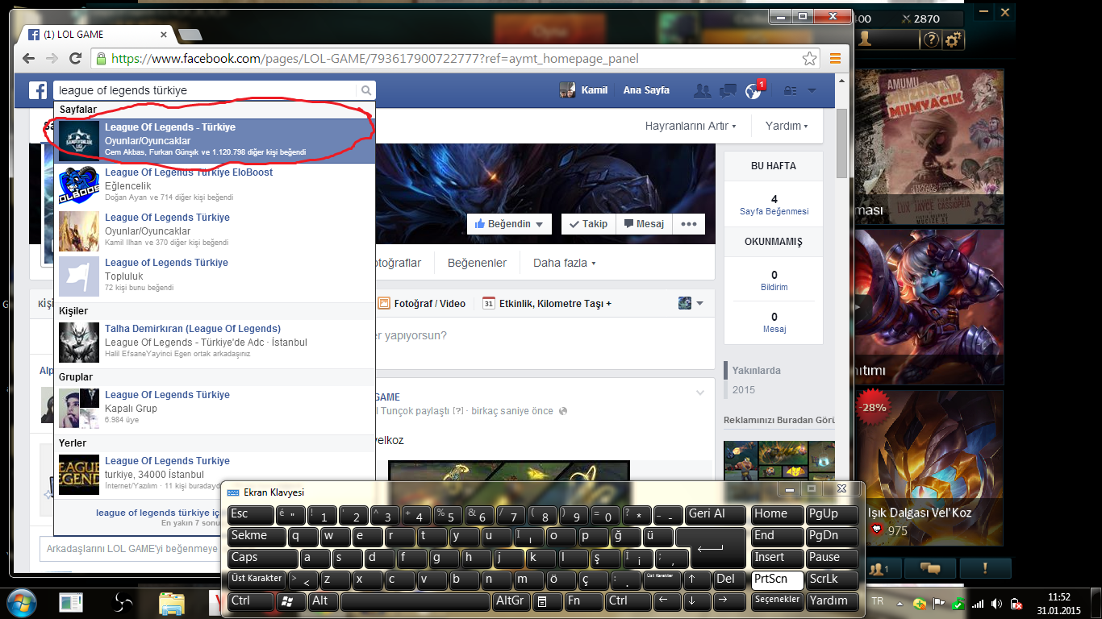Toggle the Alt key on the on-screen keyboard
1102x619 pixels.
pyautogui.click(x=324, y=600)
